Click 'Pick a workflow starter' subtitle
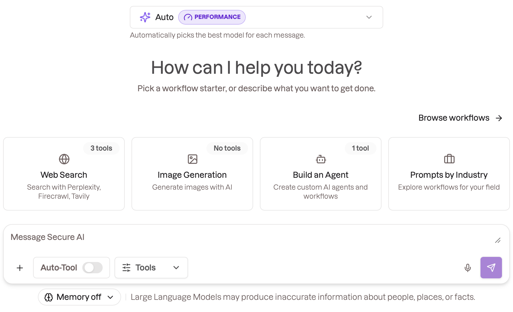Image resolution: width=513 pixels, height=312 pixels. tap(256, 88)
